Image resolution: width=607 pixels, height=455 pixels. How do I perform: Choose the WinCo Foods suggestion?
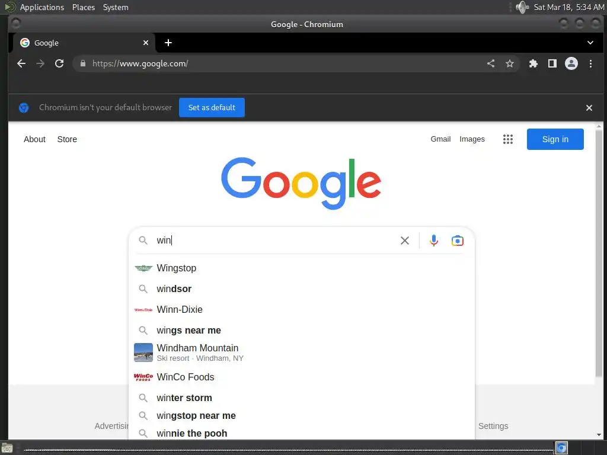pyautogui.click(x=301, y=377)
